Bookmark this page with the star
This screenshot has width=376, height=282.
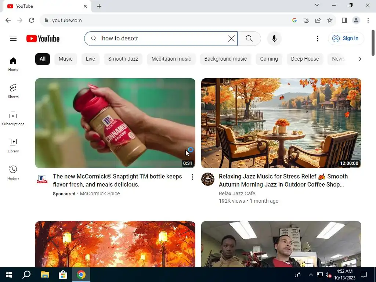[x=330, y=20]
